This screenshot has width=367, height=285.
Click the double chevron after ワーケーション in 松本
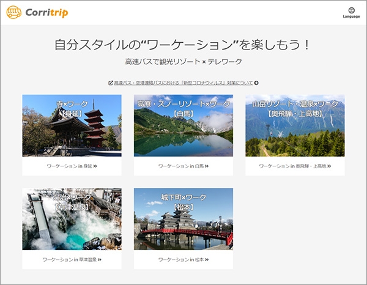(207, 259)
